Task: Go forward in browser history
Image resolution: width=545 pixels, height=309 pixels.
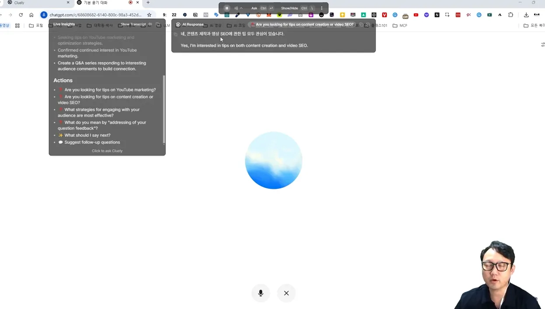Action: tap(10, 15)
